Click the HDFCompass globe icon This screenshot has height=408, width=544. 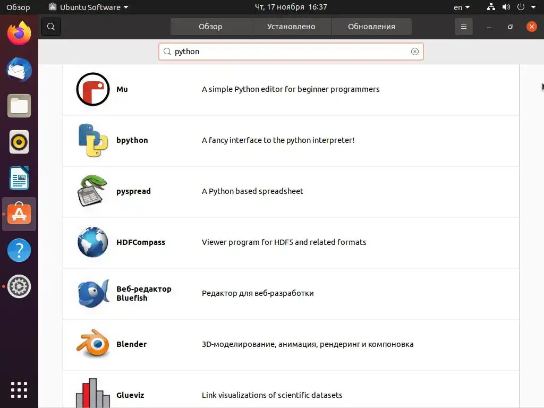pyautogui.click(x=92, y=242)
